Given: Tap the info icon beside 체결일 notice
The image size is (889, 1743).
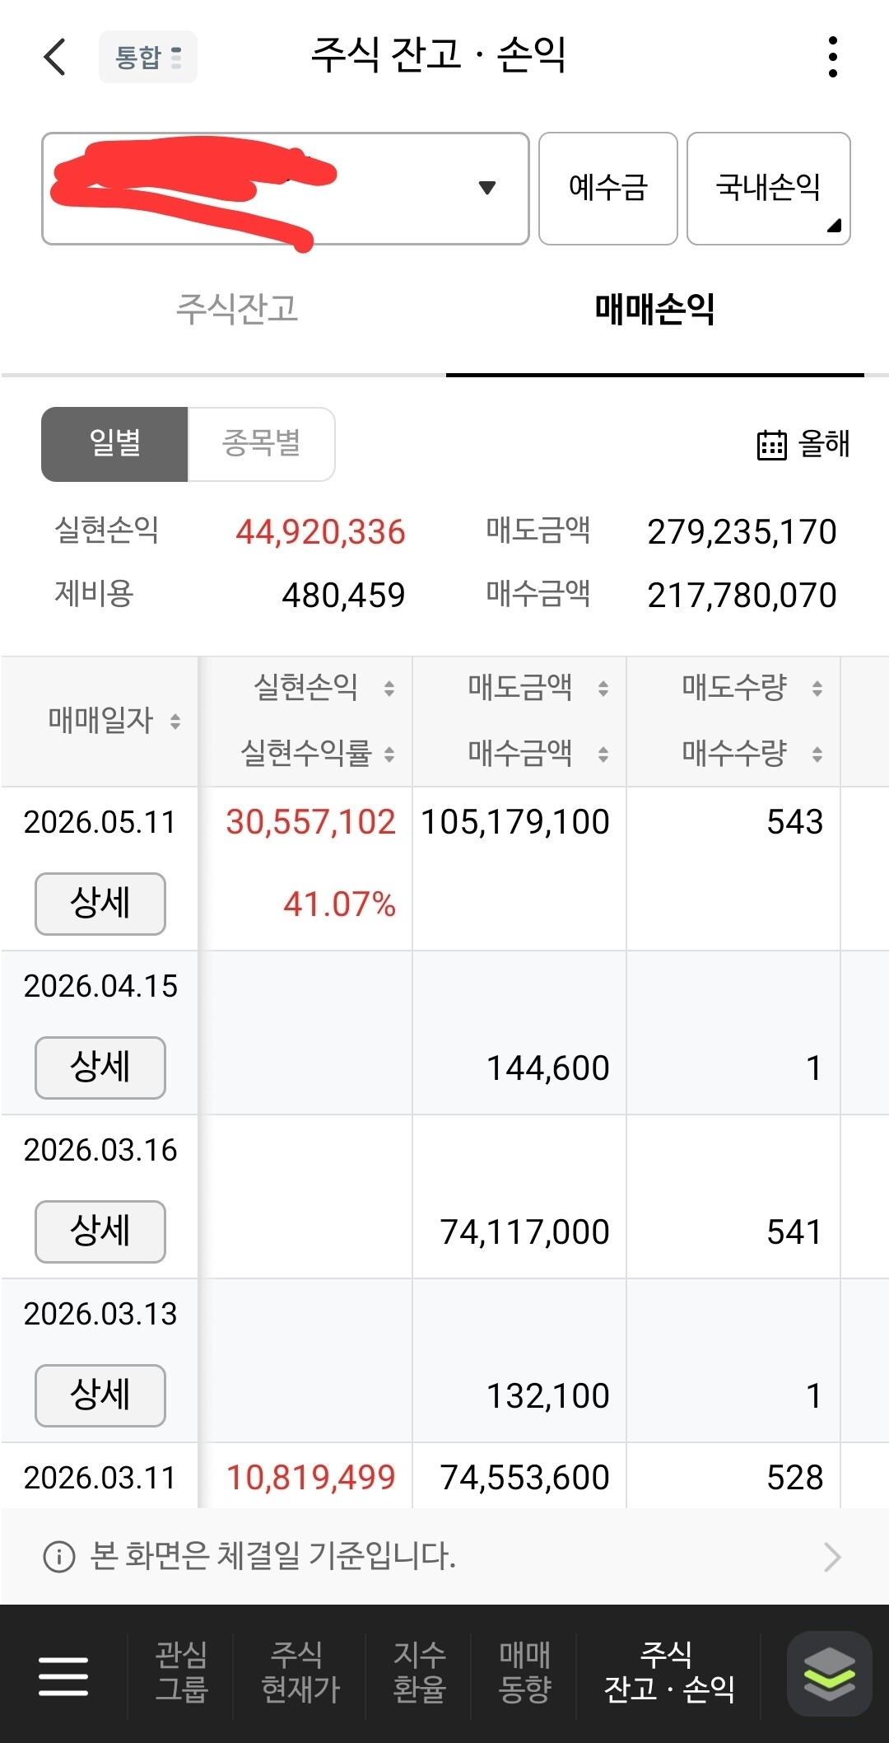Looking at the screenshot, I should tap(58, 1557).
